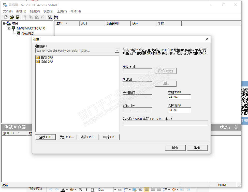
Task: Click the magic wand format icon
Action: click(174, 190)
